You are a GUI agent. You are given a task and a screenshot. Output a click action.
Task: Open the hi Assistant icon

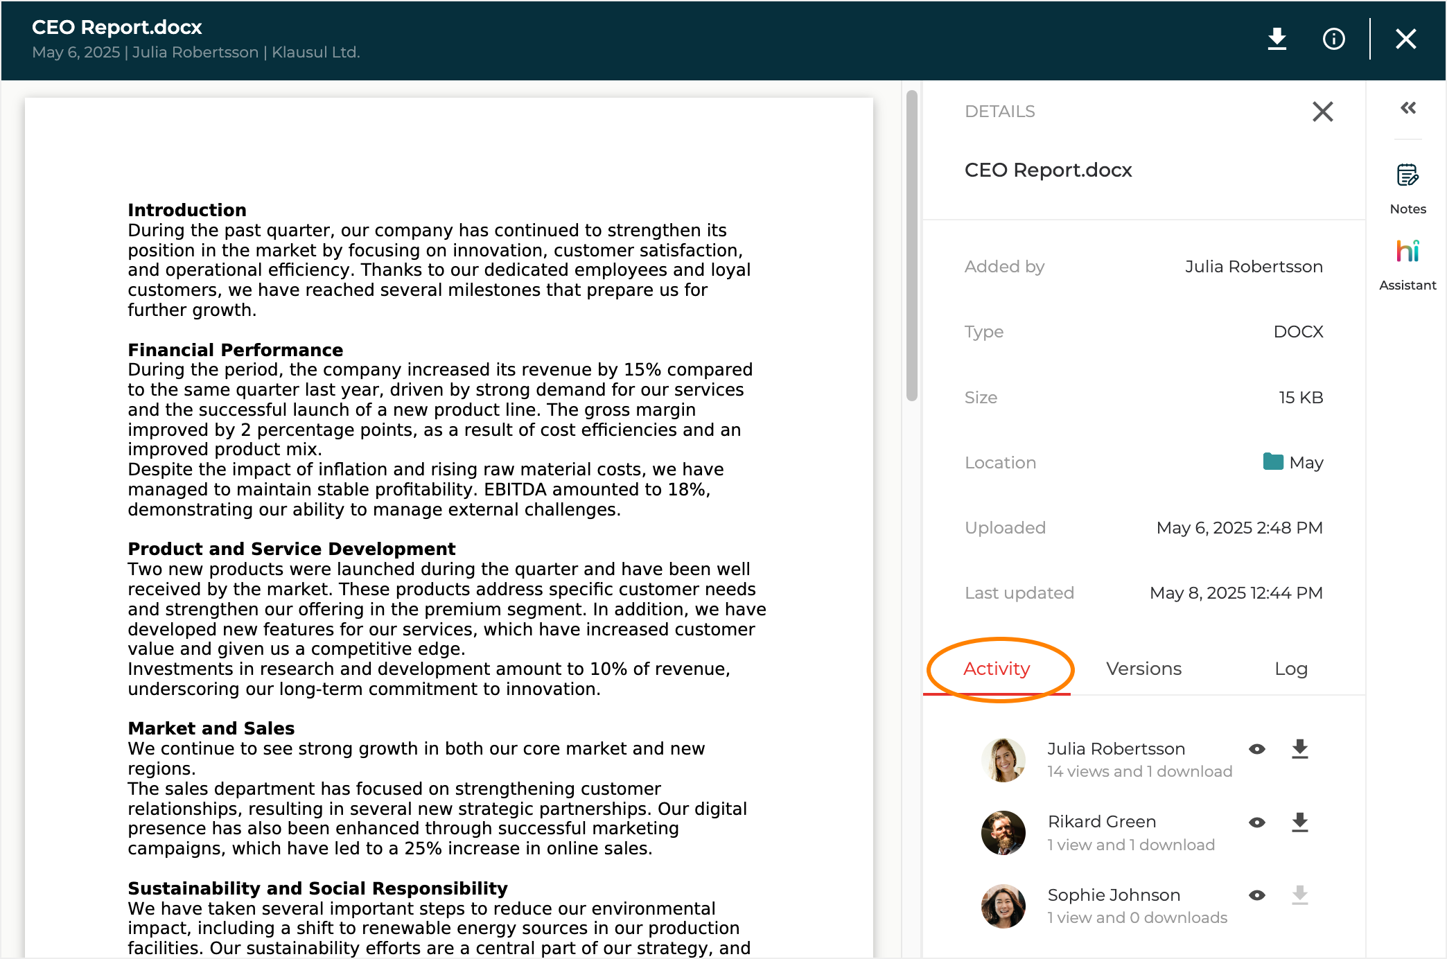pos(1407,252)
